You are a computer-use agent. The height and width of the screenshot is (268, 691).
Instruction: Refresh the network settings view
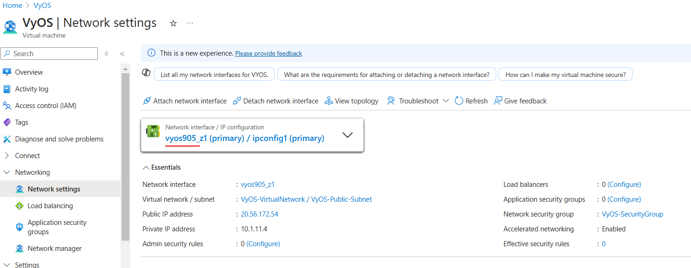471,101
